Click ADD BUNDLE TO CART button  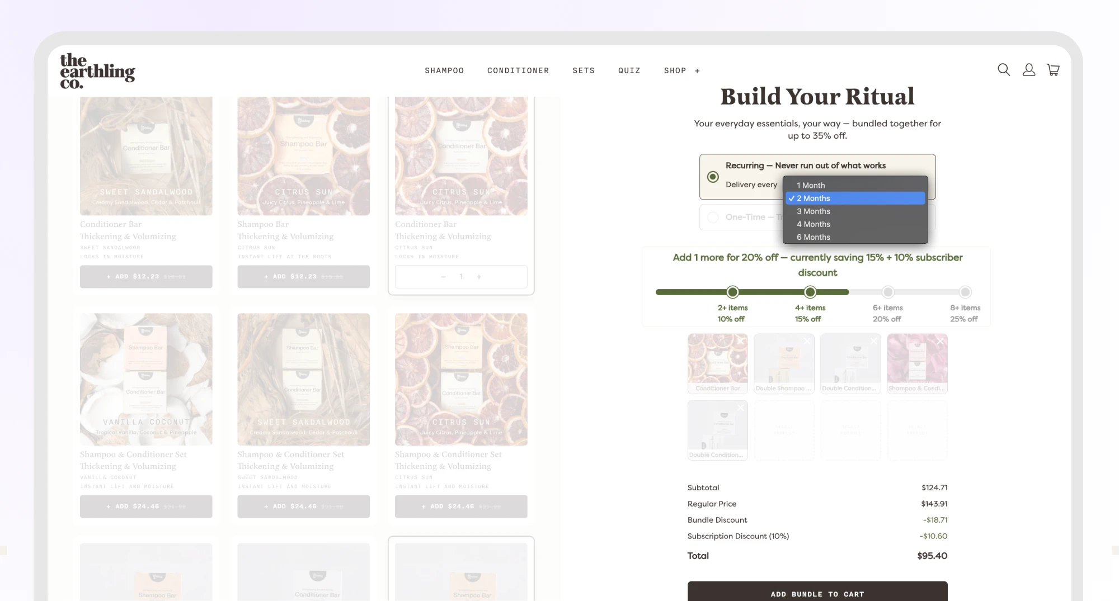coord(817,591)
